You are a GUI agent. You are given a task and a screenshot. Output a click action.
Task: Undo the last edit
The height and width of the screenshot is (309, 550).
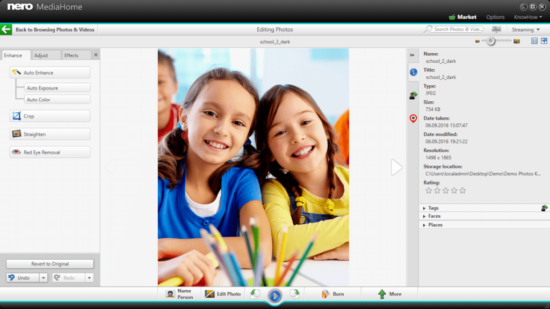point(23,278)
